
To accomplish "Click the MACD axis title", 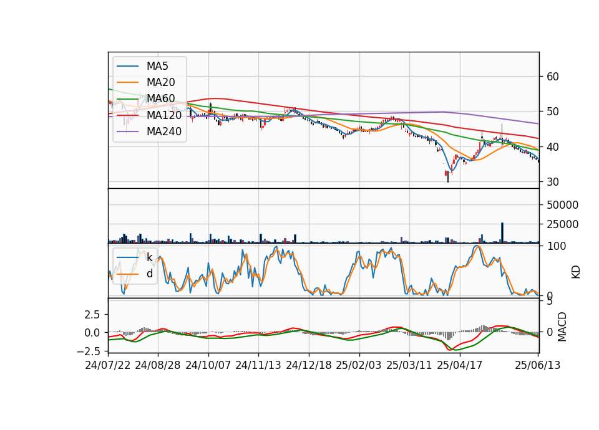I will [562, 327].
